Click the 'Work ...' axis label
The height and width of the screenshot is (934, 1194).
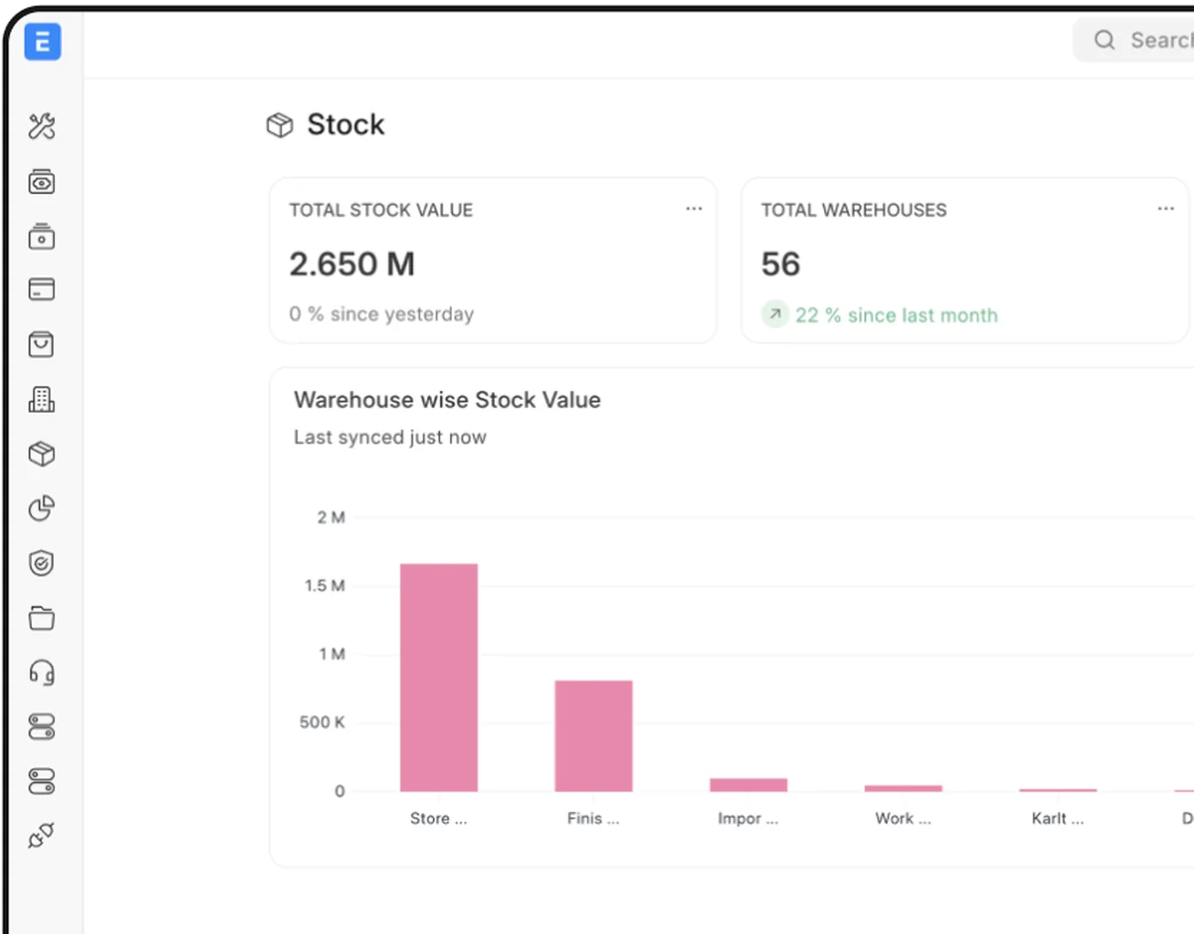point(903,818)
